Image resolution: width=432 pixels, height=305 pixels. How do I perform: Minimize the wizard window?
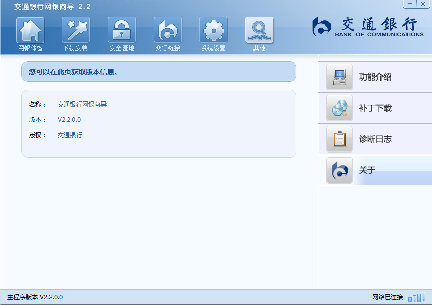pyautogui.click(x=410, y=4)
